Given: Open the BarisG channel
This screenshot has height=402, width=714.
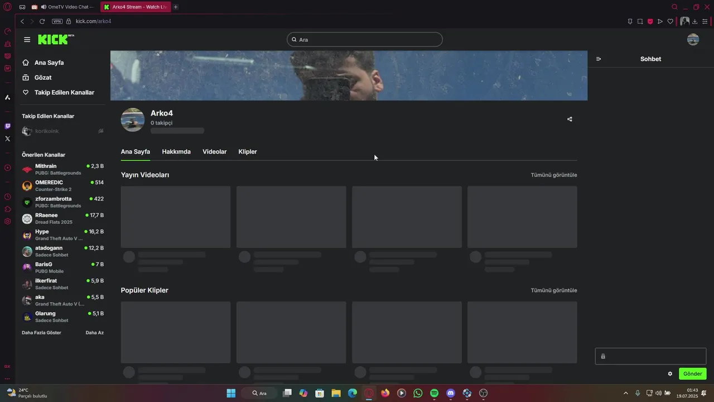Looking at the screenshot, I should click(x=62, y=267).
